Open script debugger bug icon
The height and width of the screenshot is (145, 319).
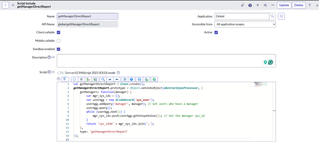154,79
